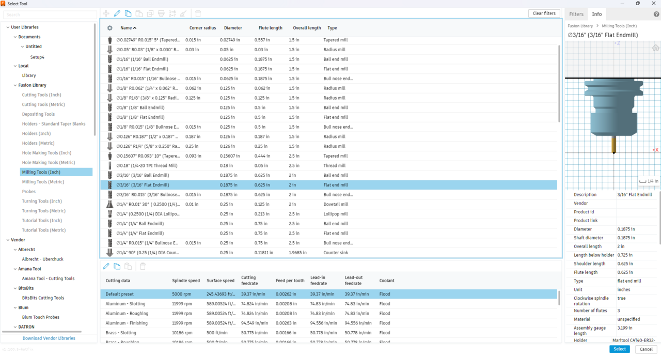The height and width of the screenshot is (356, 661).
Task: Click the renumber tools icon
Action: [x=172, y=13]
